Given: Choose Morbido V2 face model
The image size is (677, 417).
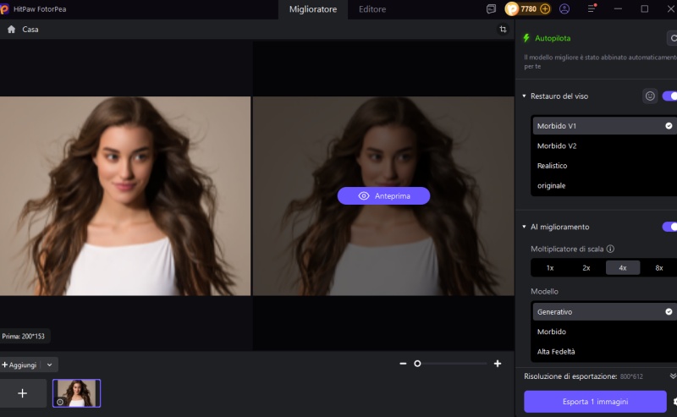Looking at the screenshot, I should pyautogui.click(x=556, y=145).
